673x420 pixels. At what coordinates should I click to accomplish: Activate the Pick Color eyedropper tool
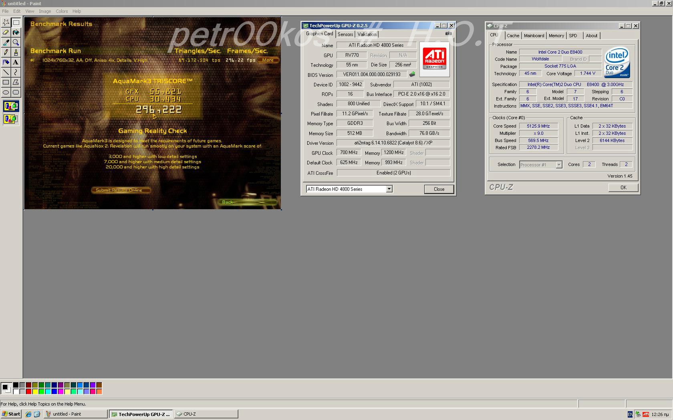6,42
